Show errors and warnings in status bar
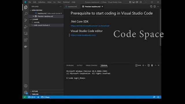 pyautogui.click(x=32, y=97)
